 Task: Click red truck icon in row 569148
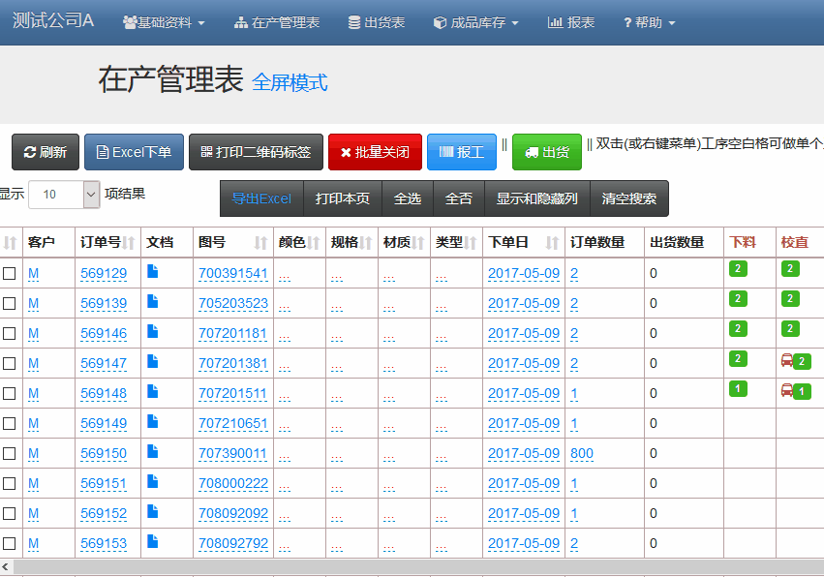click(787, 391)
